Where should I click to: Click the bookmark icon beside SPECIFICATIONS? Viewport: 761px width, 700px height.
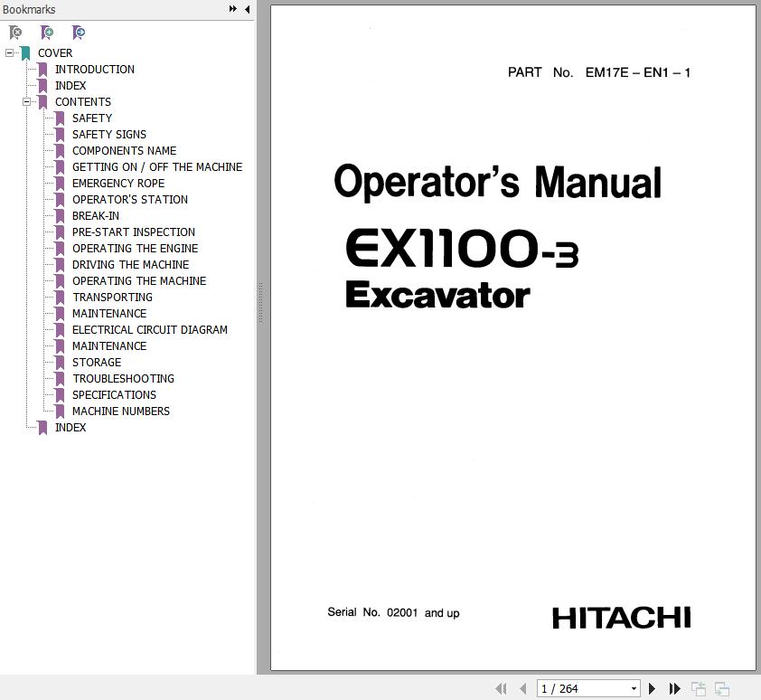60,395
